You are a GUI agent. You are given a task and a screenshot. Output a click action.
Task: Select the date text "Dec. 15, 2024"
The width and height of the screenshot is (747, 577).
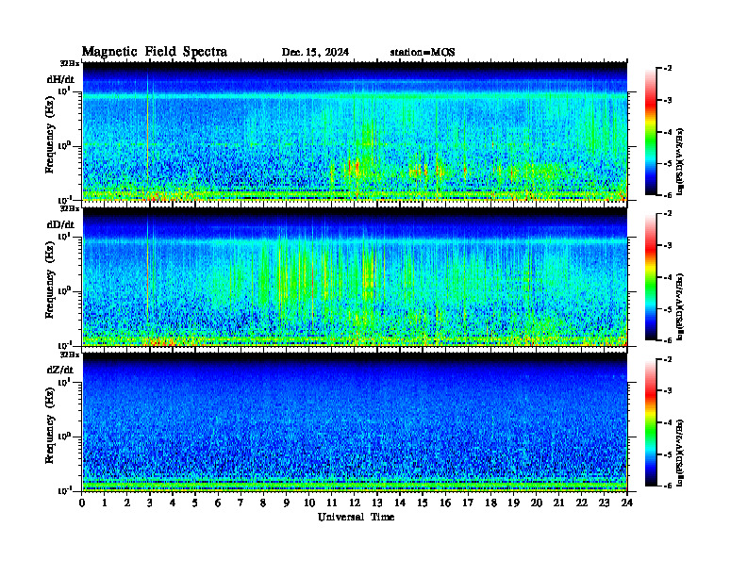(315, 53)
